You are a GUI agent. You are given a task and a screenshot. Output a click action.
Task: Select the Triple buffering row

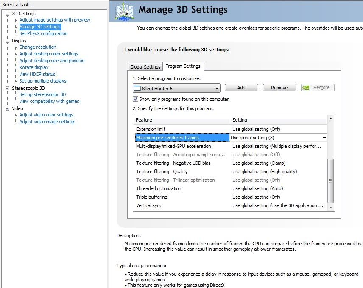point(230,197)
